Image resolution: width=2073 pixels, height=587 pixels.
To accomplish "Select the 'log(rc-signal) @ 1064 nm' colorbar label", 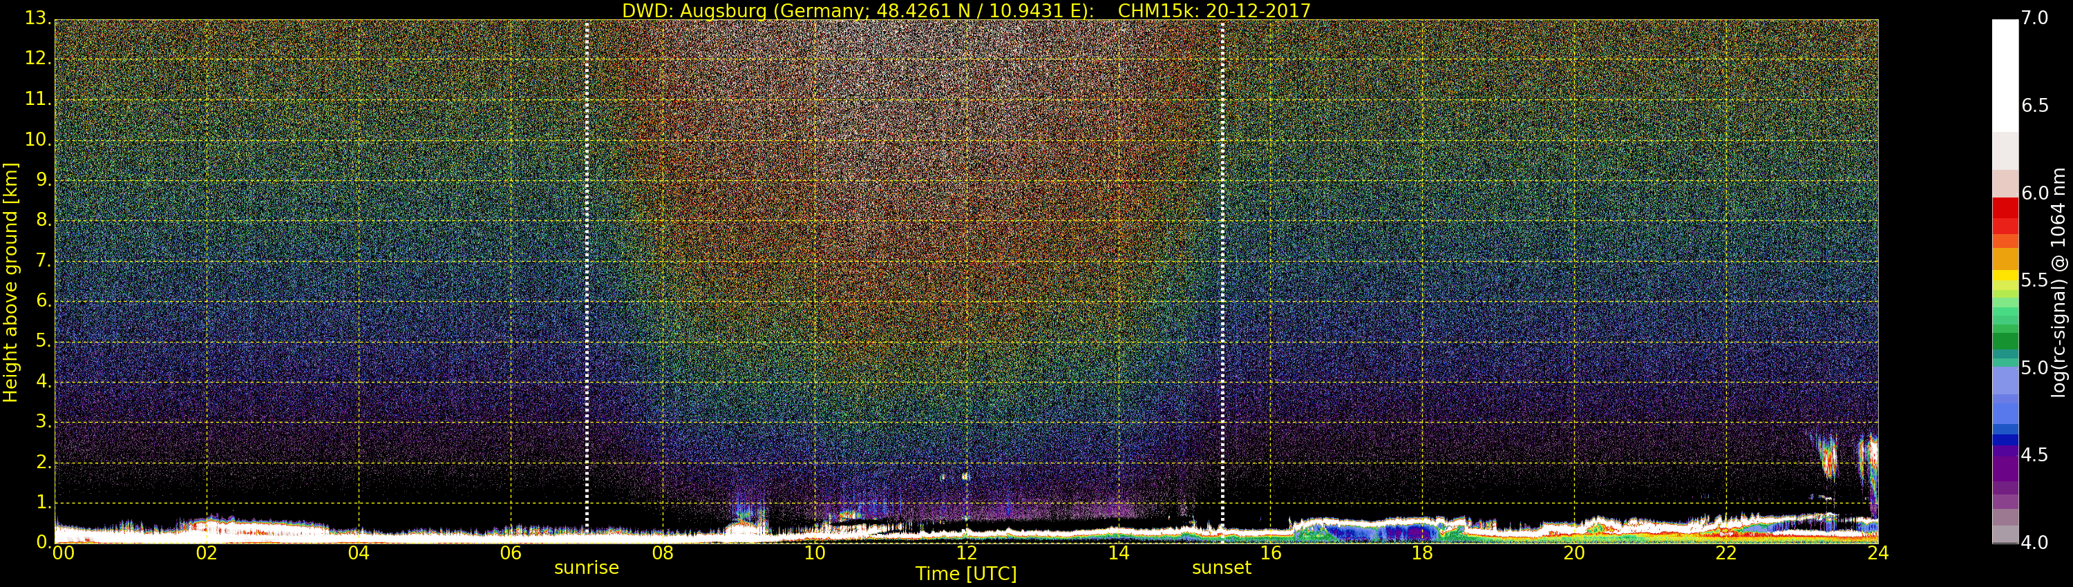I will [2058, 282].
